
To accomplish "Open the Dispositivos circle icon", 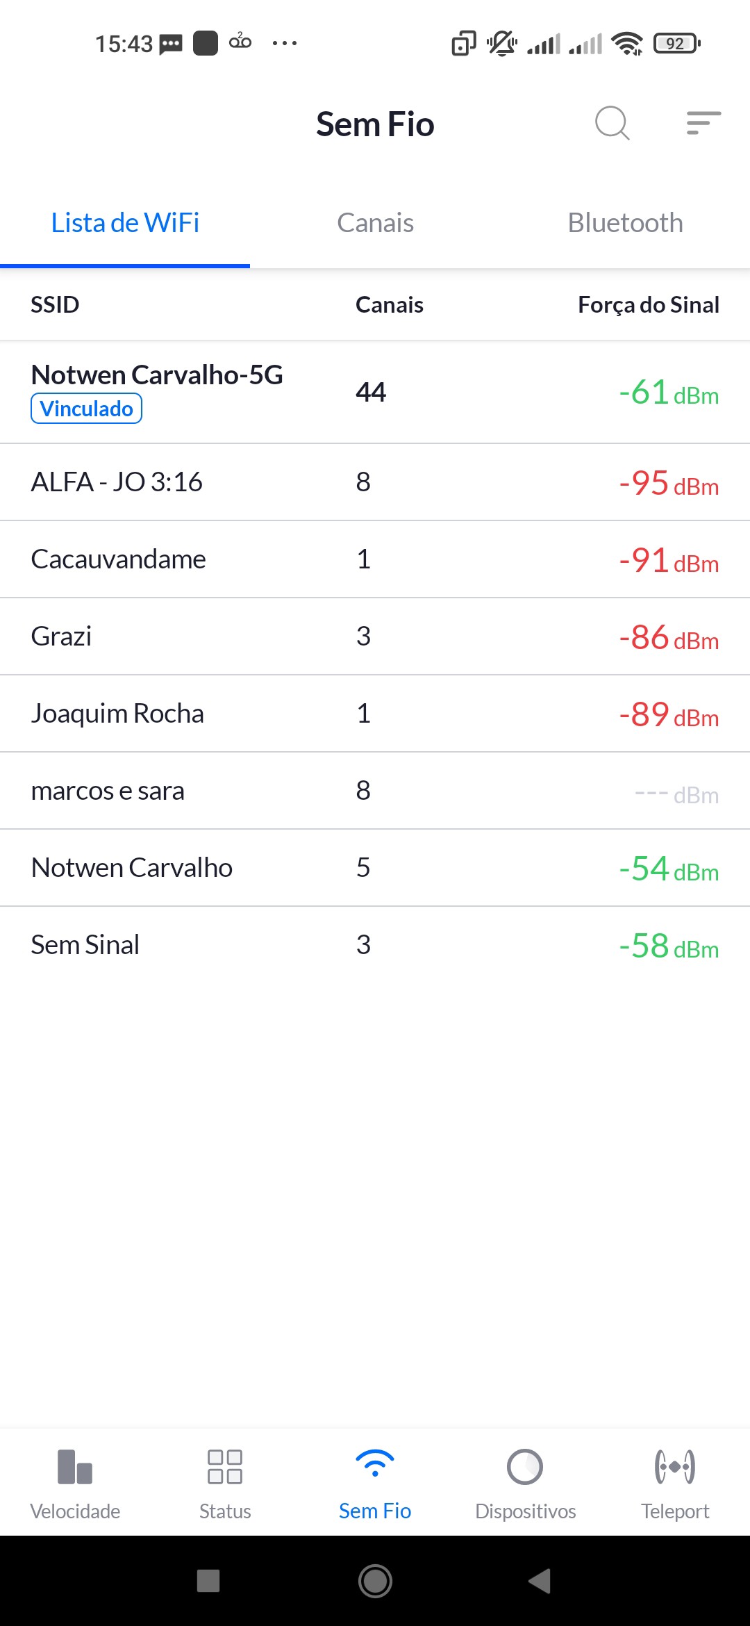I will (525, 1467).
